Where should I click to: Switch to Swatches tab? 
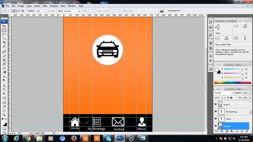click(x=229, y=65)
